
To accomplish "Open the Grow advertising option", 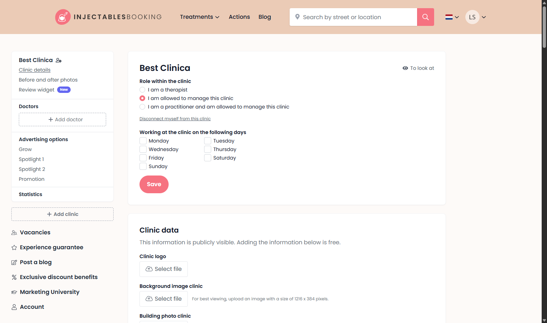I will (25, 149).
